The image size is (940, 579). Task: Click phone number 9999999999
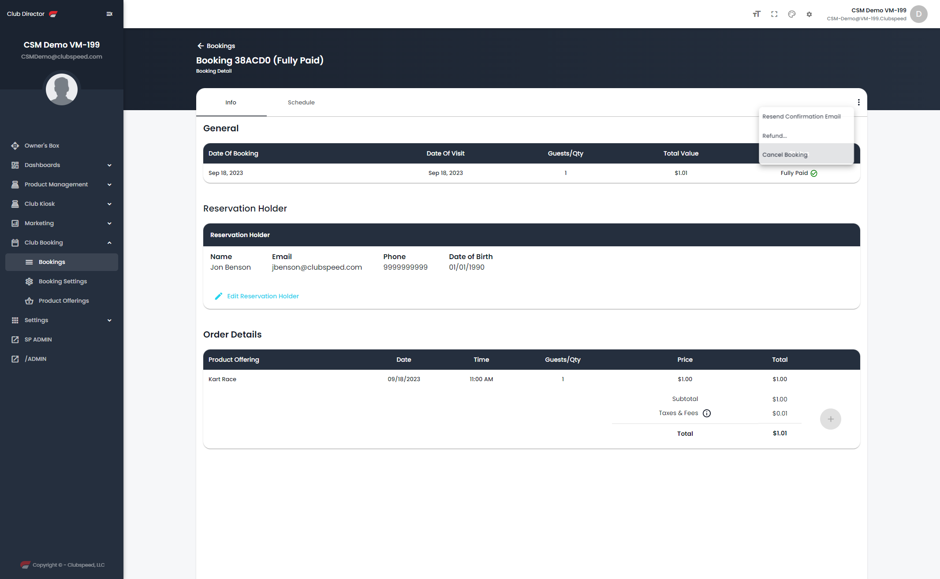405,267
